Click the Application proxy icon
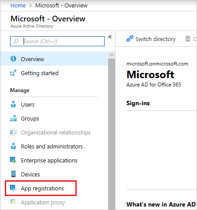Screen dimensions: 197x210 coord(13,202)
